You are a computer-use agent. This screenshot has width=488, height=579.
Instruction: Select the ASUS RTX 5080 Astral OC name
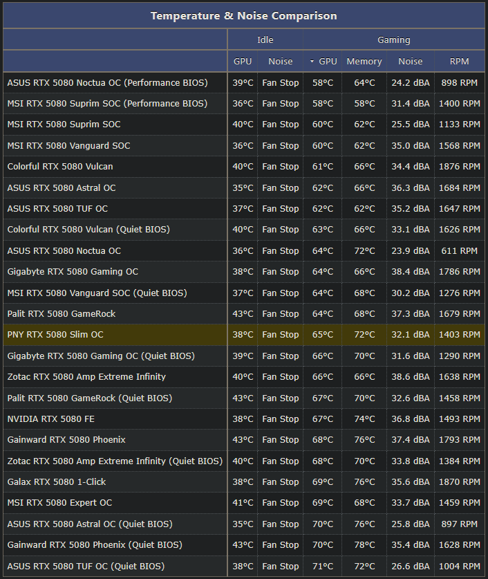[62, 188]
